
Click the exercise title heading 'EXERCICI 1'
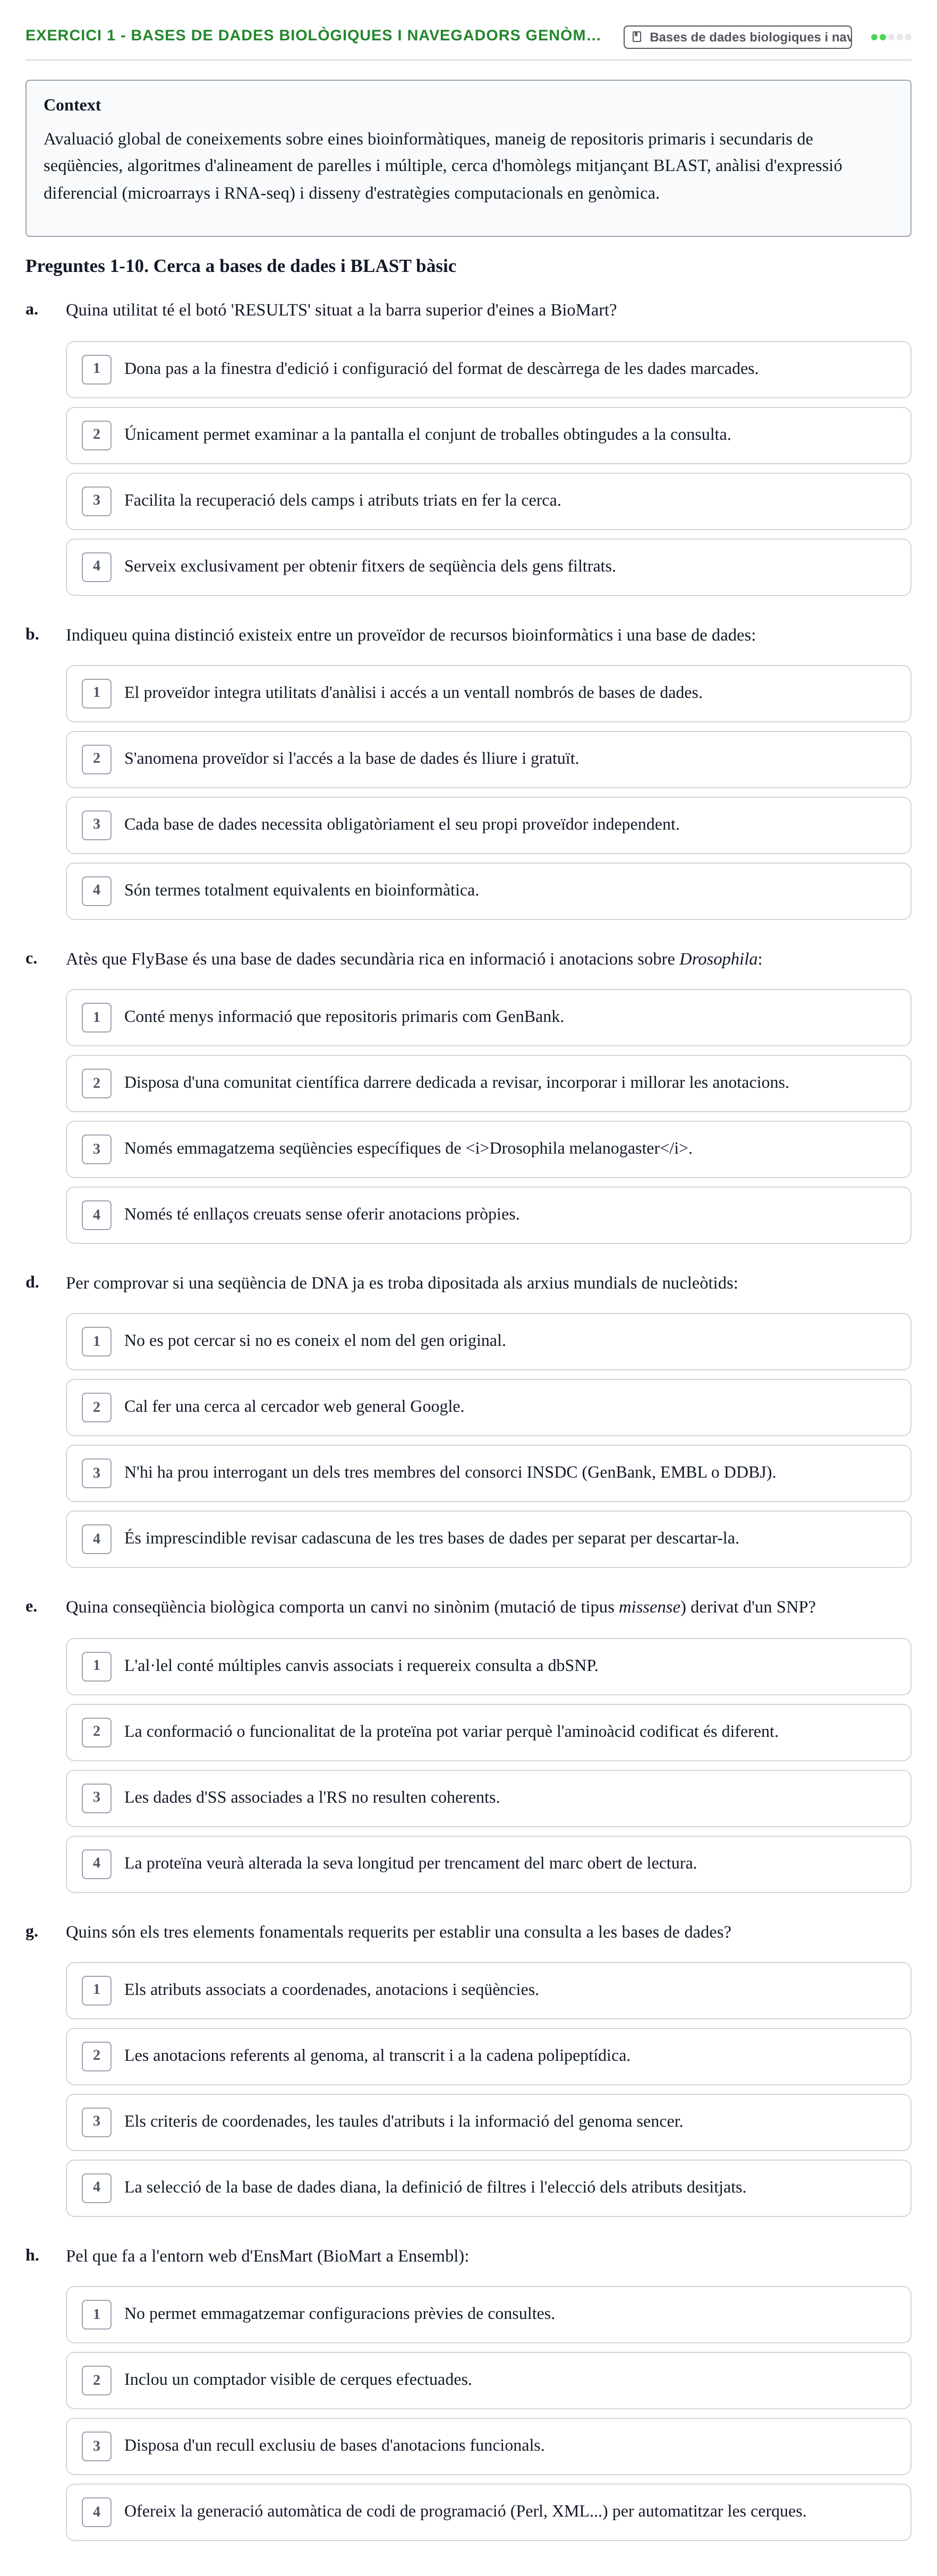[x=313, y=36]
